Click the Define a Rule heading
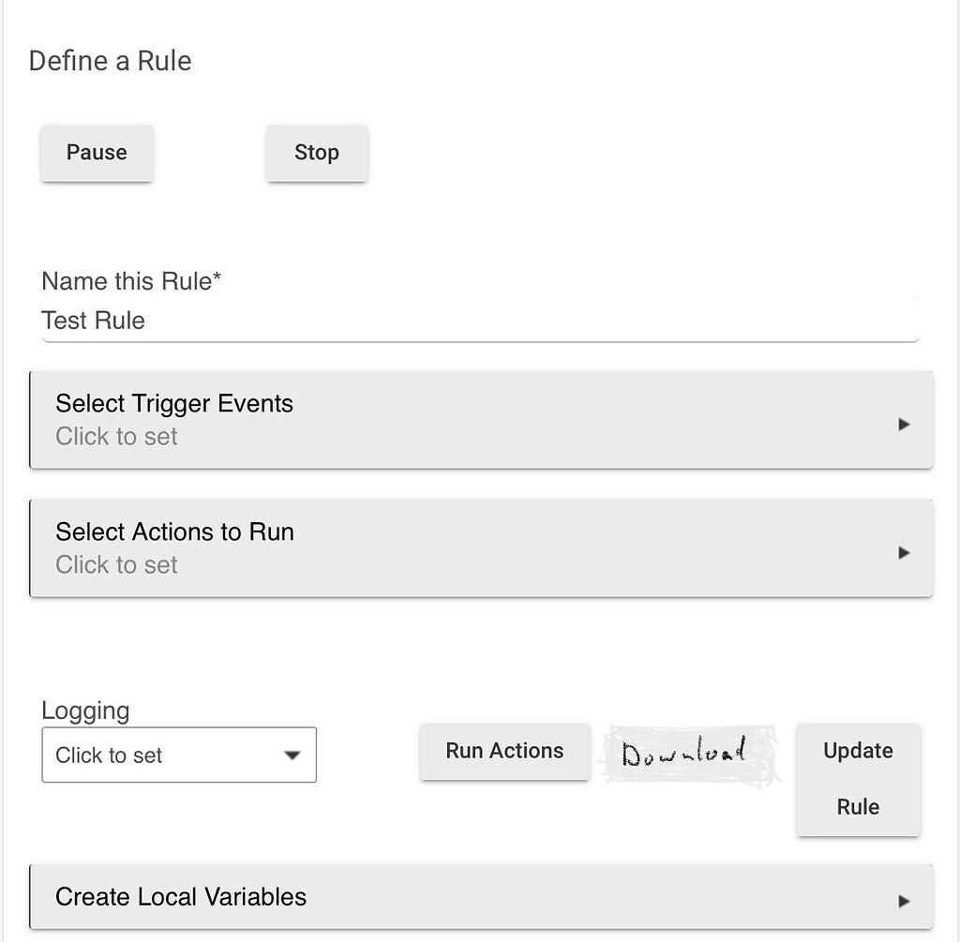Image resolution: width=960 pixels, height=942 pixels. [x=110, y=60]
